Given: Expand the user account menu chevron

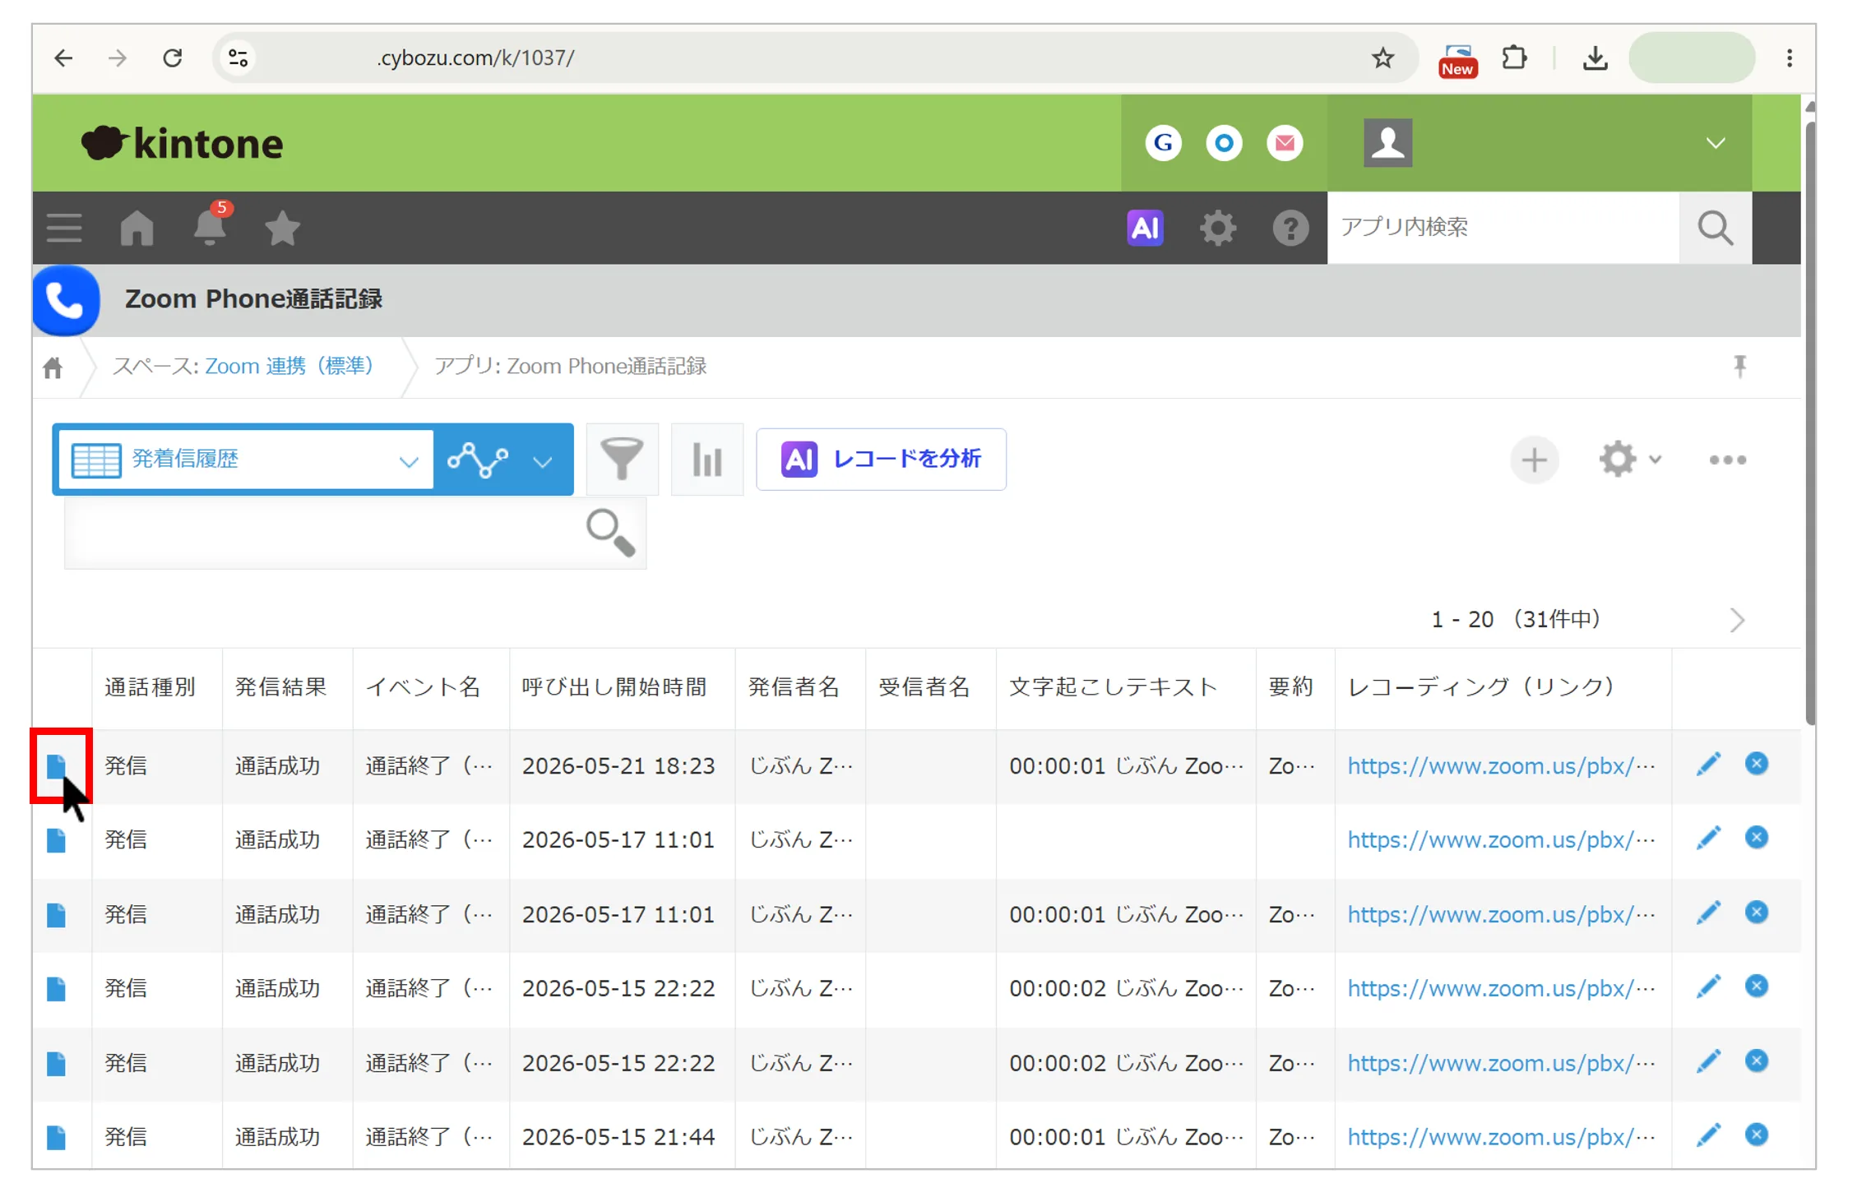Looking at the screenshot, I should [x=1715, y=143].
